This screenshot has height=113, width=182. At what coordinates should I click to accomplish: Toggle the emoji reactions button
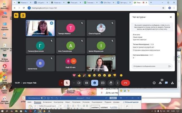coord(95,83)
